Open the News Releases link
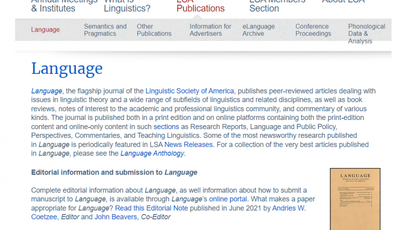Screen dimensions: 413x230 (188, 145)
